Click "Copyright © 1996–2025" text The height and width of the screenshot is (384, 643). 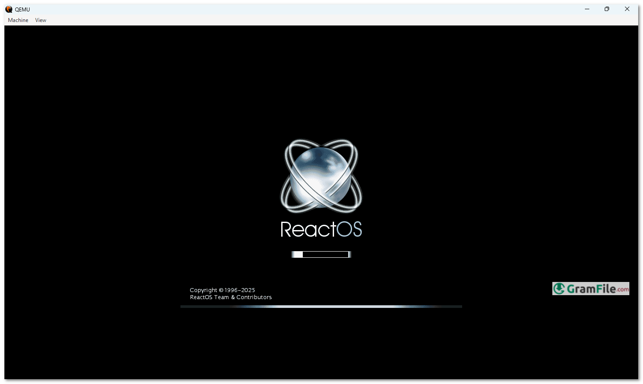pyautogui.click(x=222, y=290)
